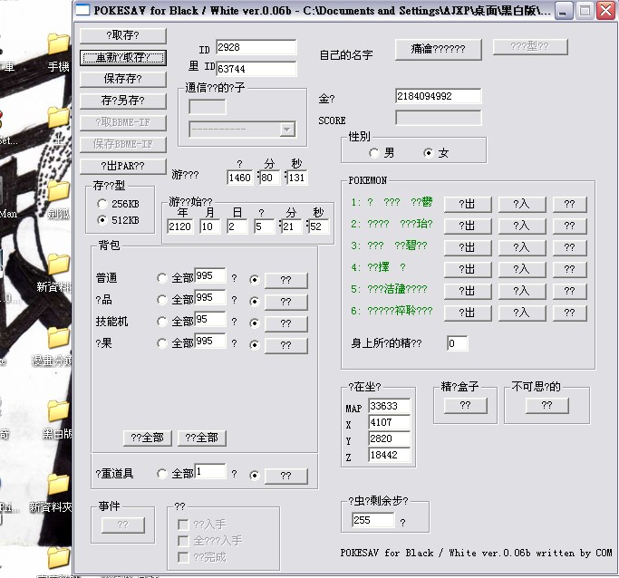Select the 512KB save type radio
619x578 pixels.
coord(102,220)
